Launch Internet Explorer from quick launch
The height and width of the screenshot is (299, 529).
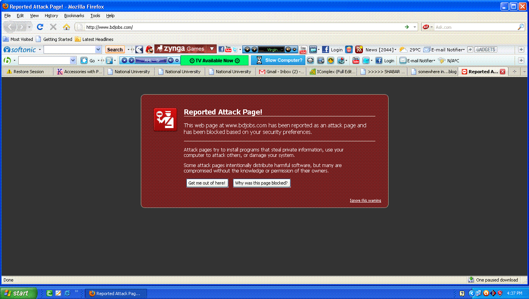(x=67, y=293)
